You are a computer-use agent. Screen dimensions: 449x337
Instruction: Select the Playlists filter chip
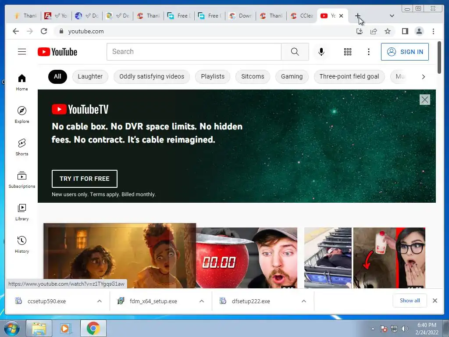pos(213,76)
